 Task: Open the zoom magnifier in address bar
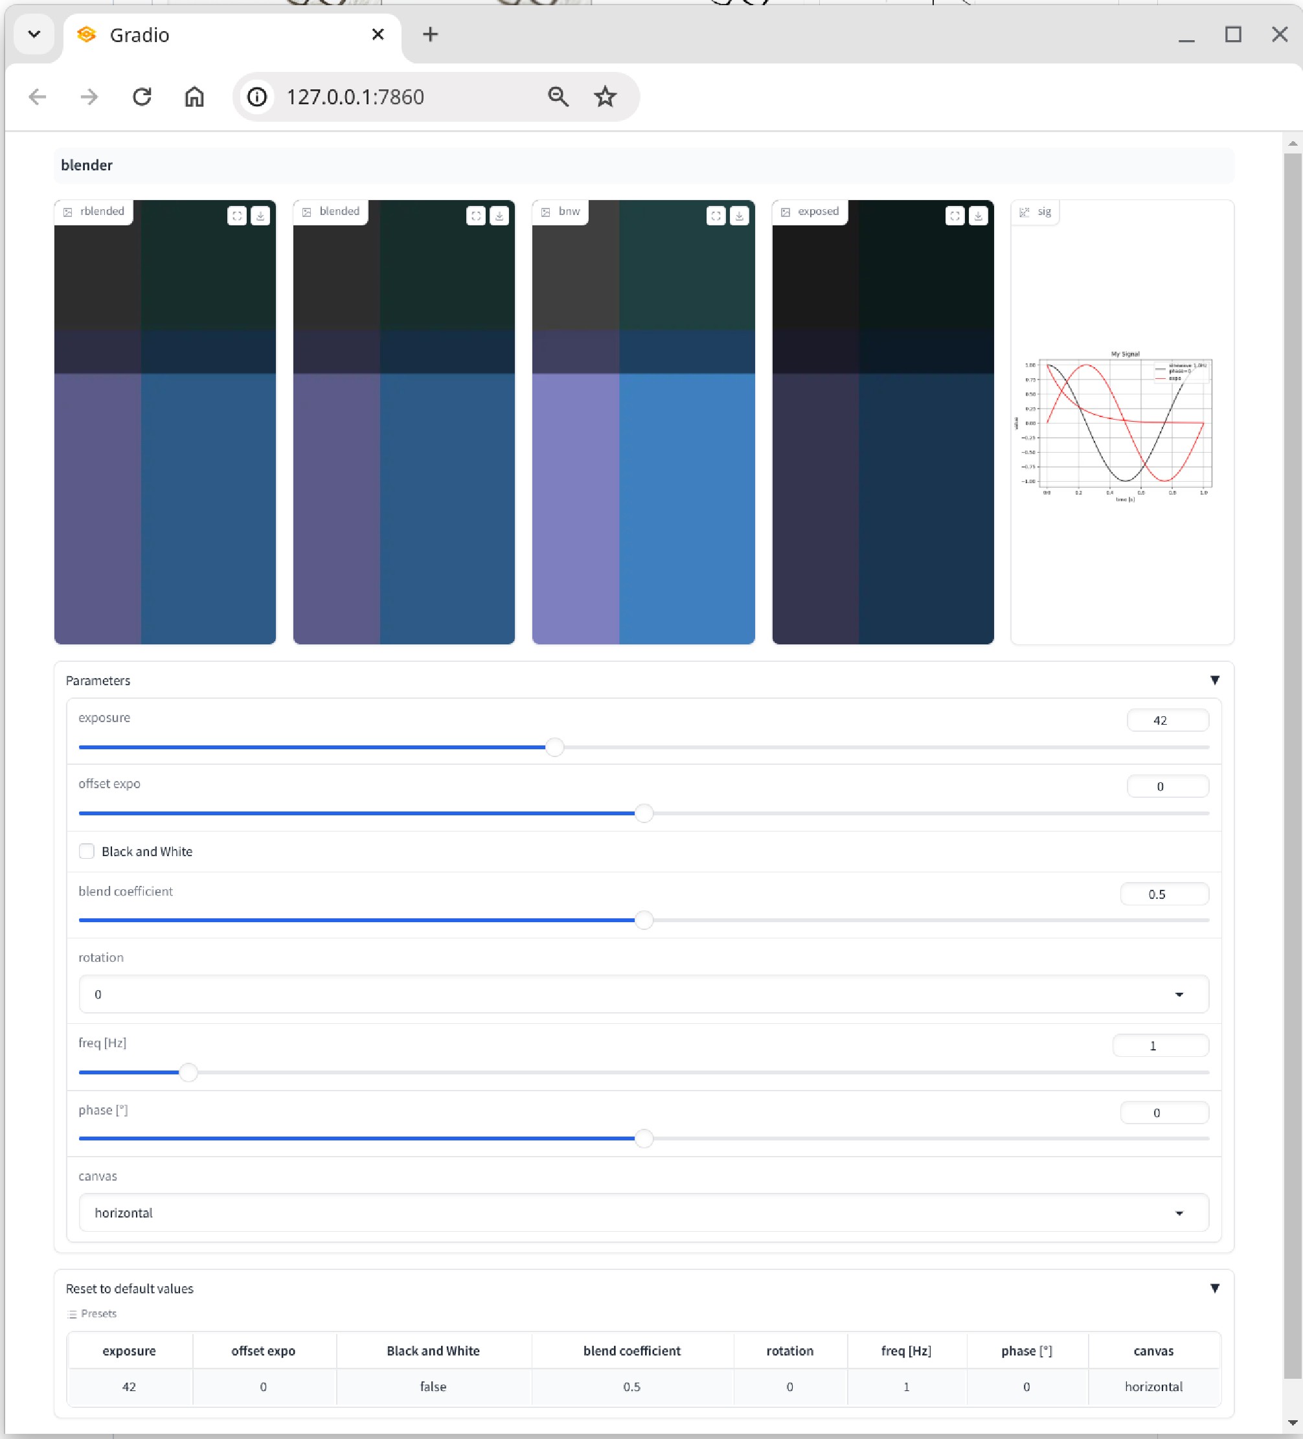coord(558,96)
